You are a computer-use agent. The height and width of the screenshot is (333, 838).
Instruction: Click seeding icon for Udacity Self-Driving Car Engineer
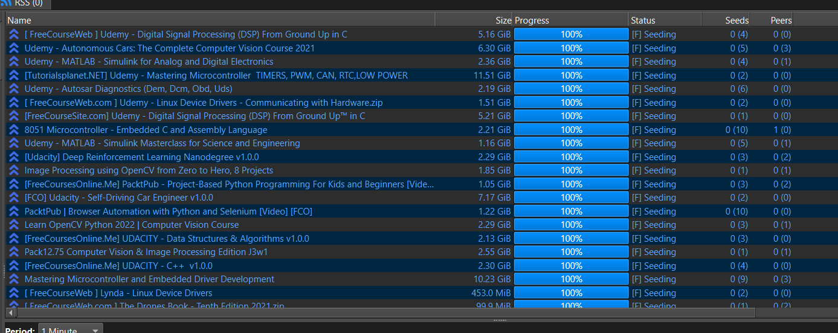[14, 198]
